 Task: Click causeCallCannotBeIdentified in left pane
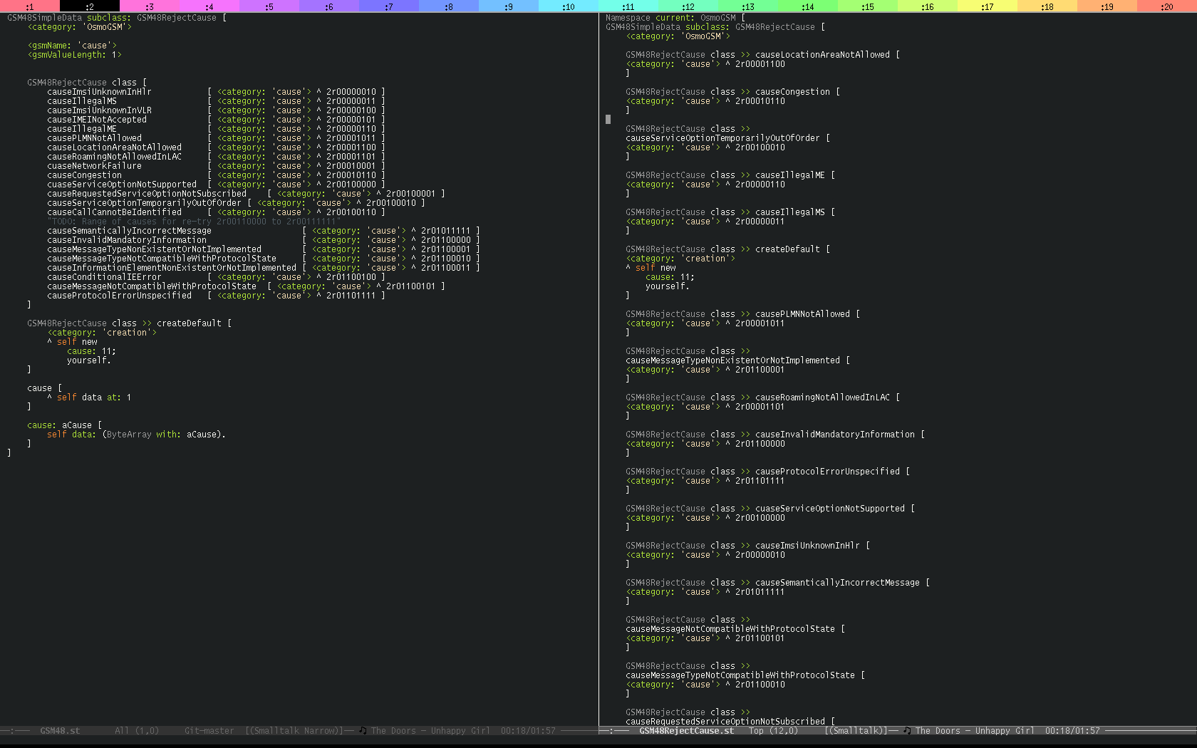(114, 212)
